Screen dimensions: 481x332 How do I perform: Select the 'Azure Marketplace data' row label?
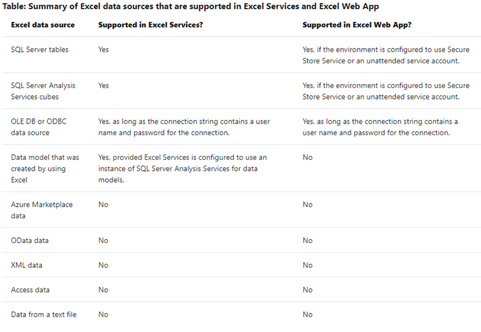coord(42,210)
